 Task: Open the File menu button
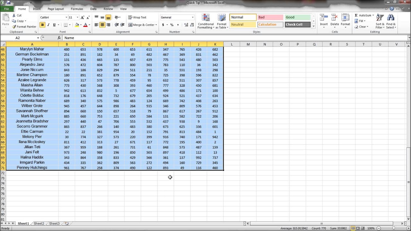(x=6, y=9)
